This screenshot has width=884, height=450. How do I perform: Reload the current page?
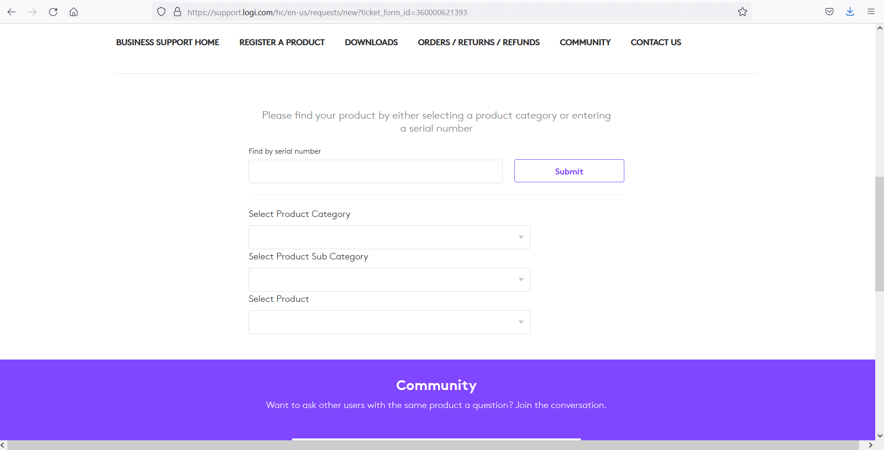53,12
